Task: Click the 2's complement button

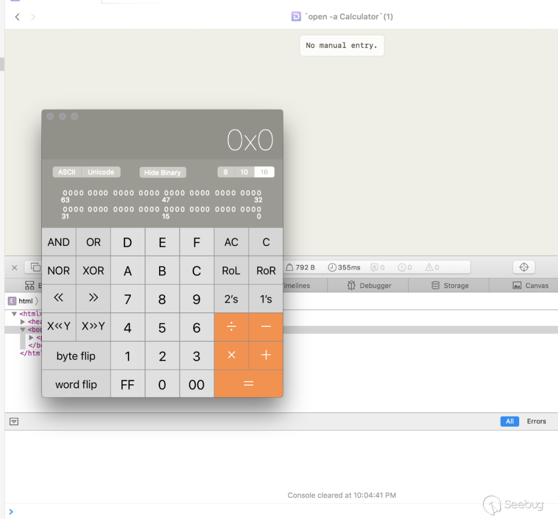Action: tap(231, 299)
